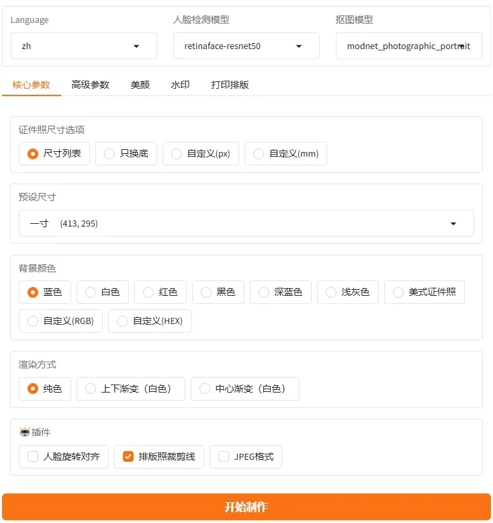Viewport: 493px width, 523px height.
Task: Expand the 人脸检测模型 dropdown
Action: click(x=246, y=46)
